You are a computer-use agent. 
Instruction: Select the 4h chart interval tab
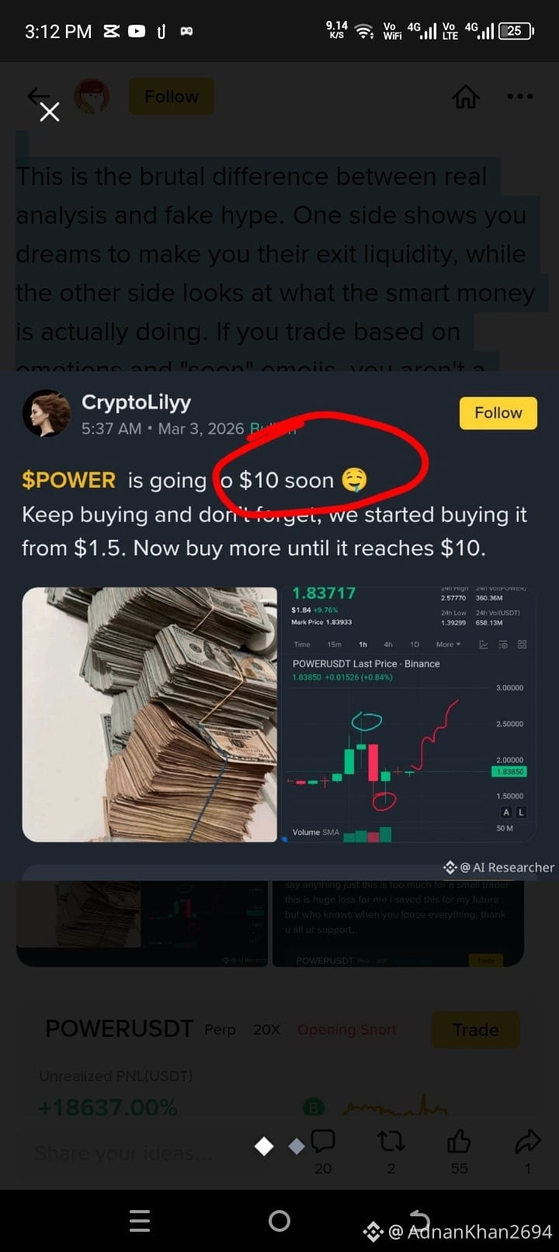[x=388, y=645]
